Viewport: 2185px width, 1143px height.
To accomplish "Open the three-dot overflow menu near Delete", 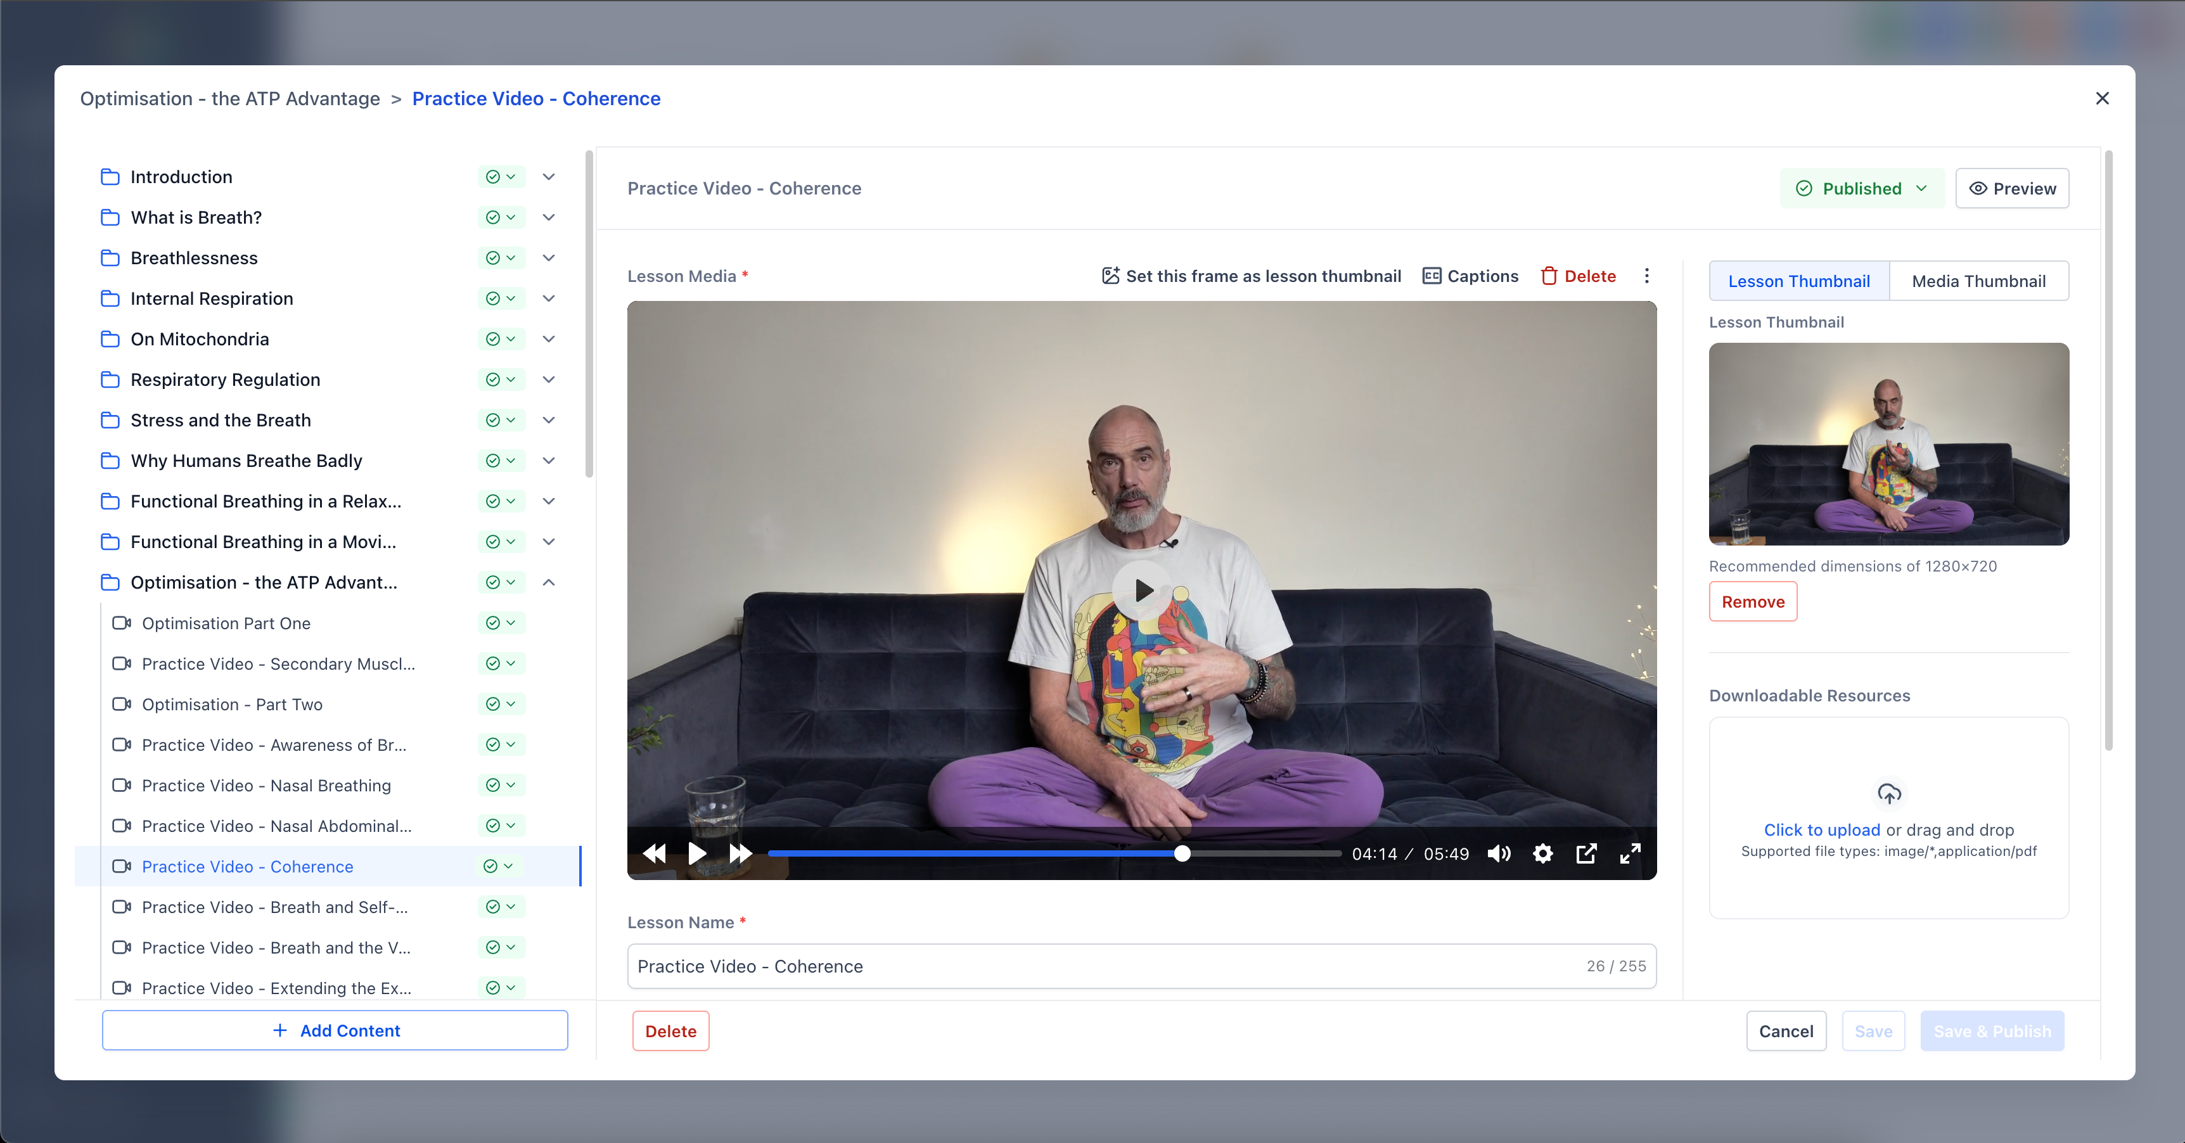I will (x=1646, y=276).
